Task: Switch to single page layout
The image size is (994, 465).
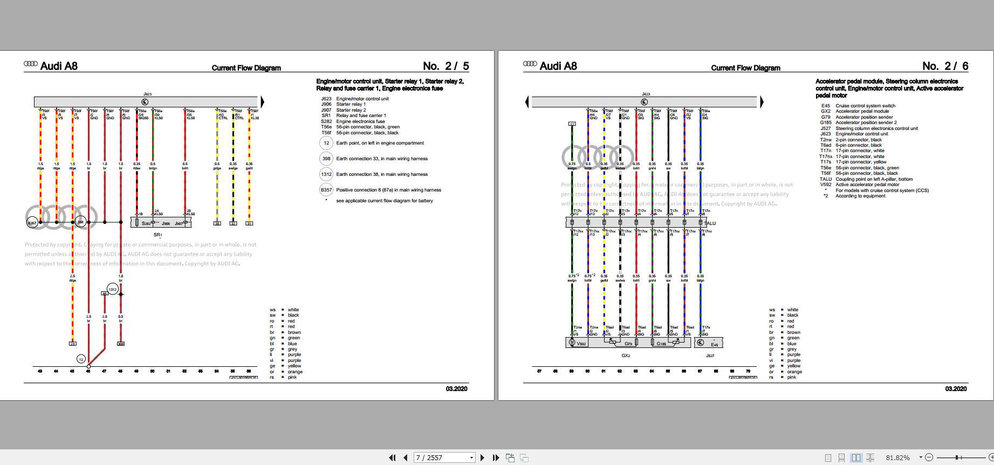Action: (x=828, y=458)
